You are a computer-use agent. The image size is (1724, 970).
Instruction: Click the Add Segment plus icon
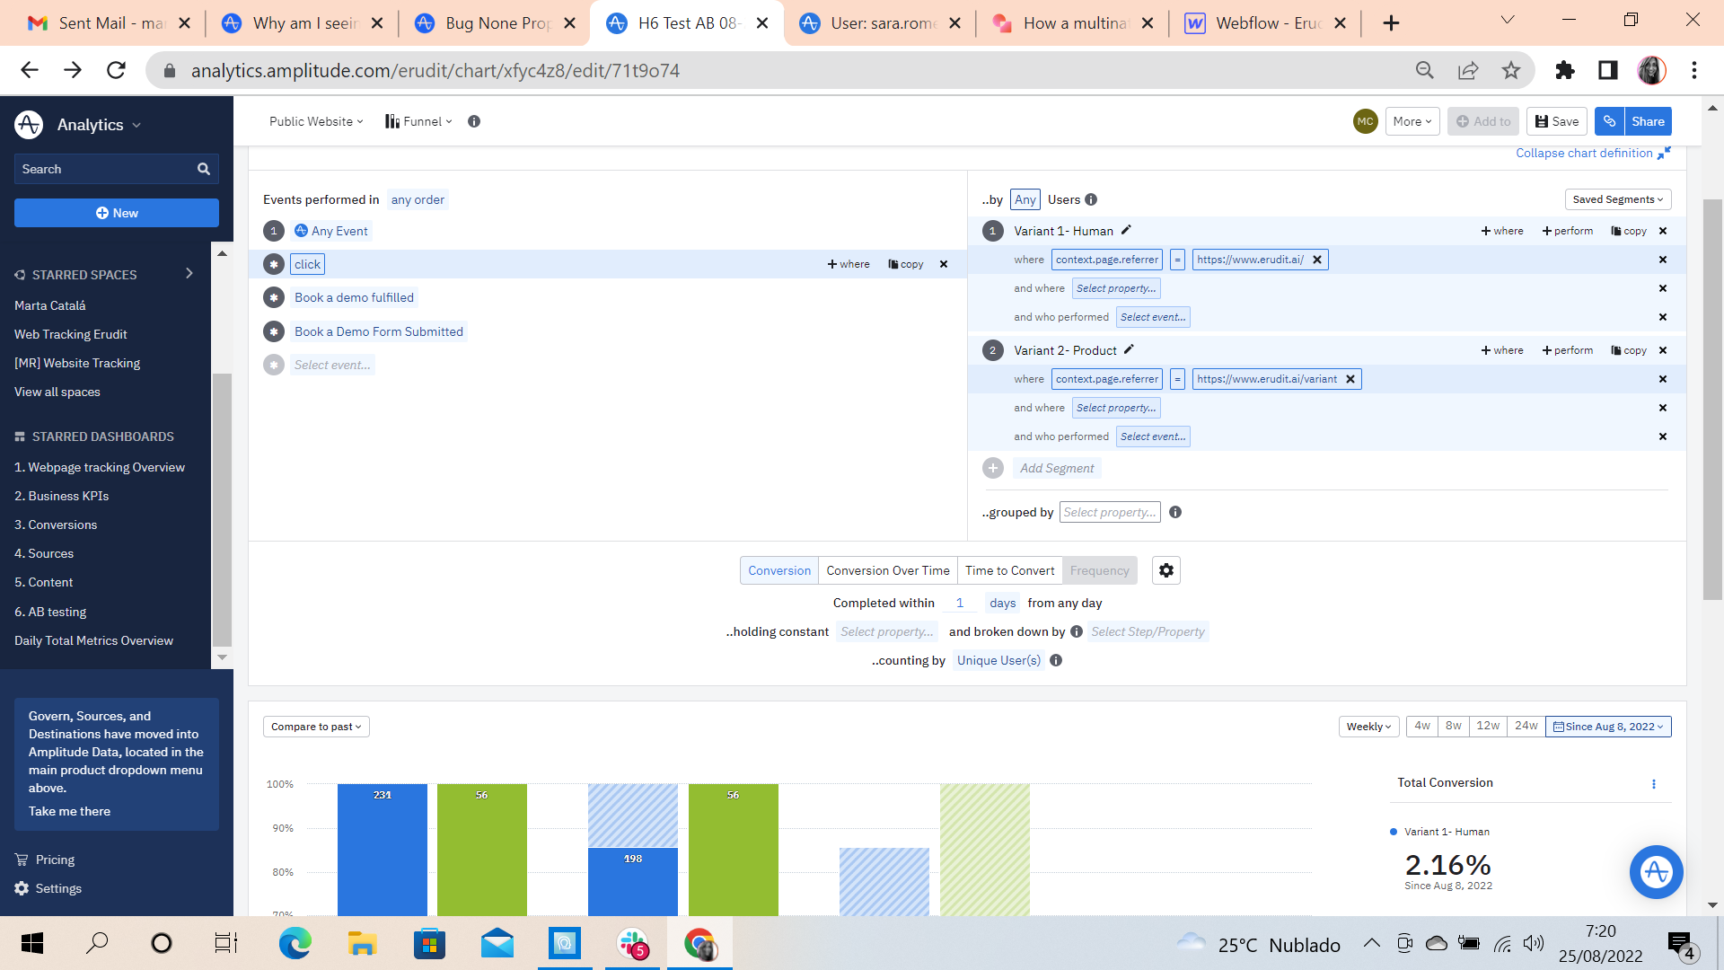[x=992, y=468]
